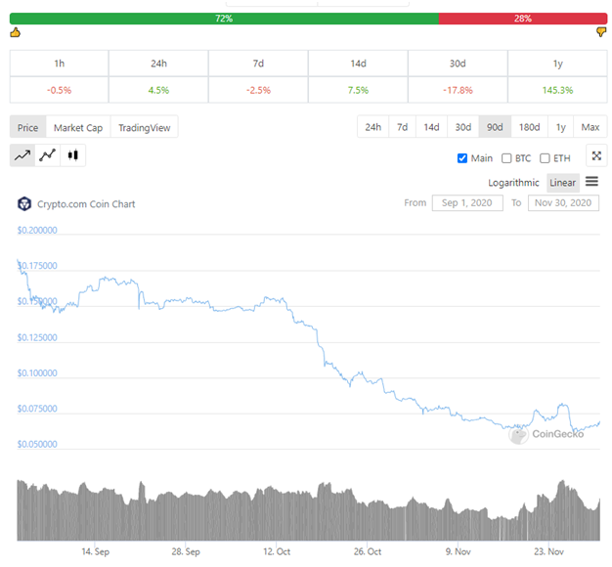Image resolution: width=612 pixels, height=567 pixels.
Task: Open fullscreen chart view
Action: coord(596,156)
